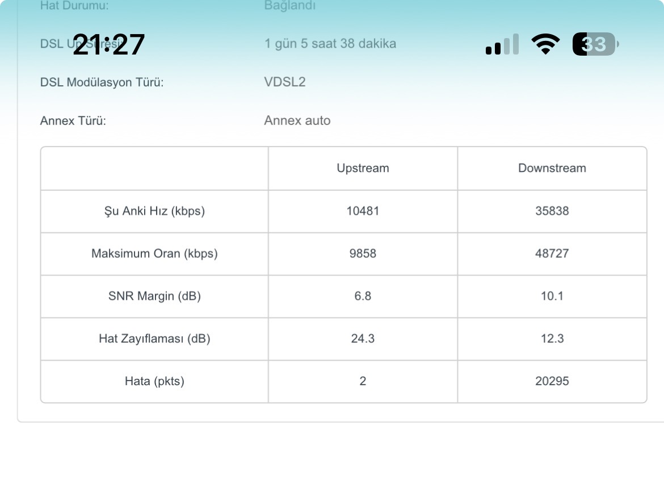Select the Şu Anki Hız (kbps) row label
The image size is (664, 493).
(154, 211)
